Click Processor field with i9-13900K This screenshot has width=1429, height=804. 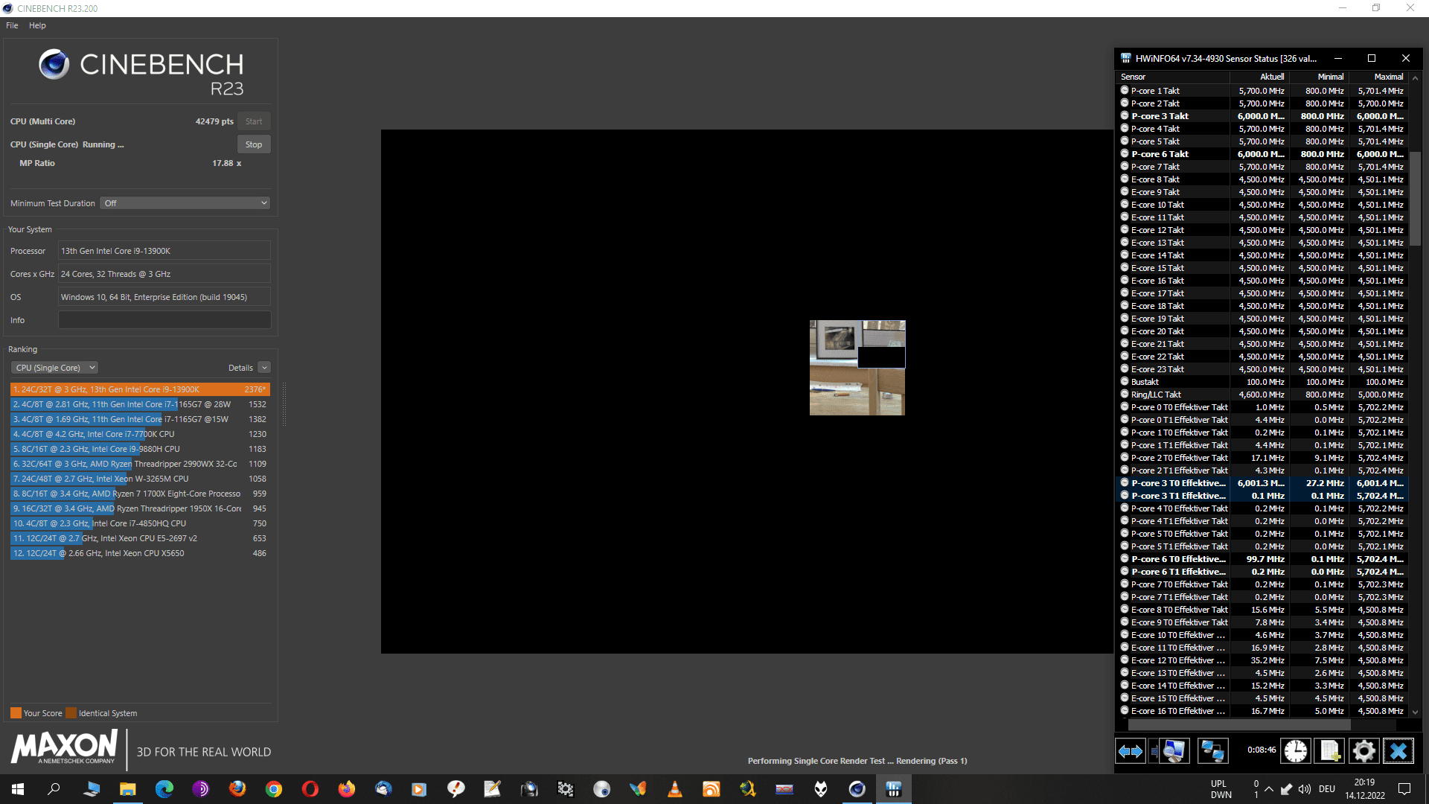(164, 251)
